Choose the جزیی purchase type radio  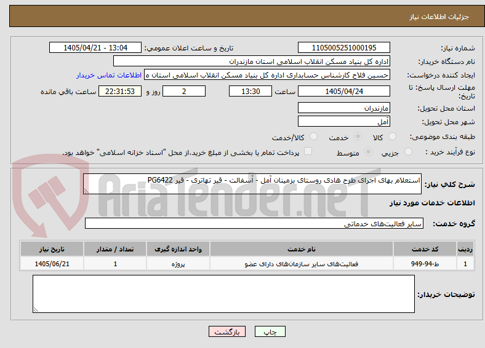click(x=408, y=151)
